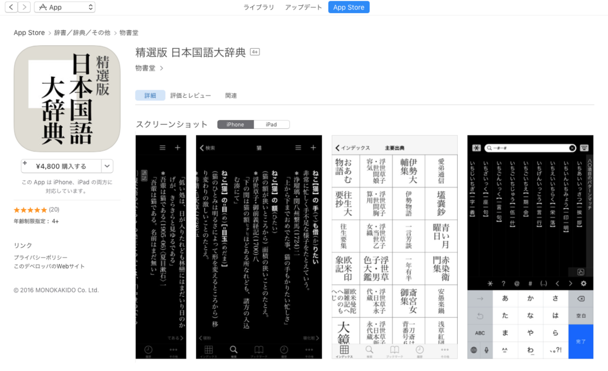This screenshot has width=608, height=371.
Task: Click menu lines icon in first screenshot
Action: pyautogui.click(x=163, y=148)
